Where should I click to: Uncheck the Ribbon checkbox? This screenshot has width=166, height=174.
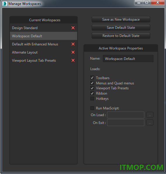92,93
